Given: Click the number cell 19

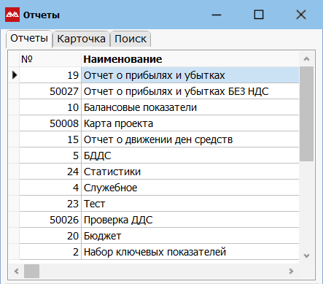Looking at the screenshot, I should tap(50, 75).
